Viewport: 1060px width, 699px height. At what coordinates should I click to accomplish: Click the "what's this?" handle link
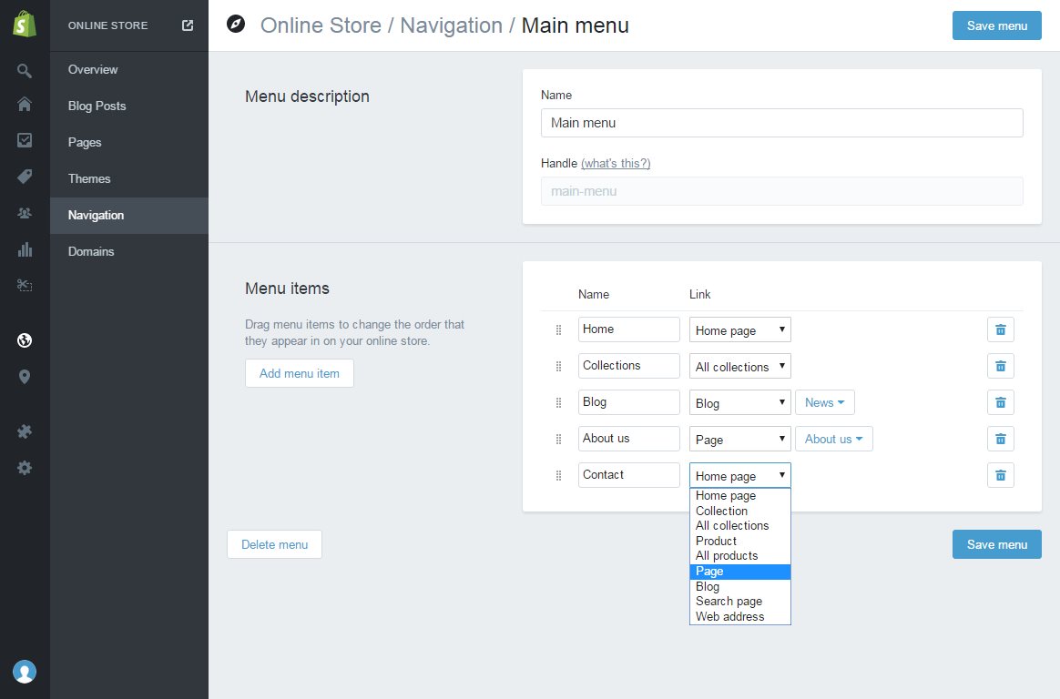(616, 163)
